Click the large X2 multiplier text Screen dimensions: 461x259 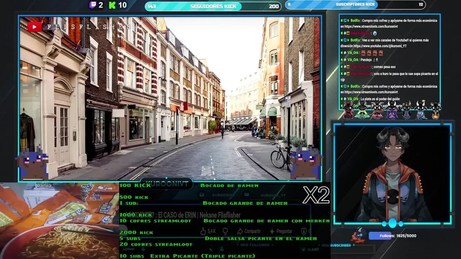pos(316,195)
